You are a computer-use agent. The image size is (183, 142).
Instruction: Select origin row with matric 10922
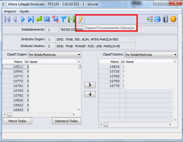(40, 105)
